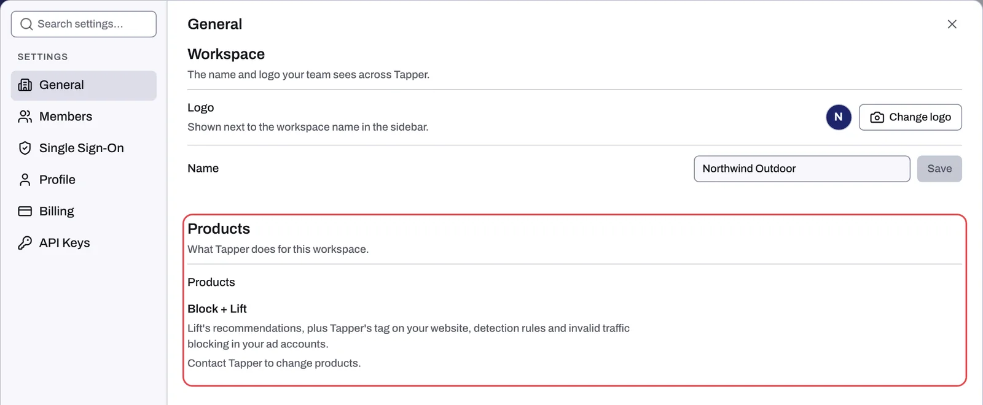Click the Change logo button
The height and width of the screenshot is (405, 983).
[911, 117]
